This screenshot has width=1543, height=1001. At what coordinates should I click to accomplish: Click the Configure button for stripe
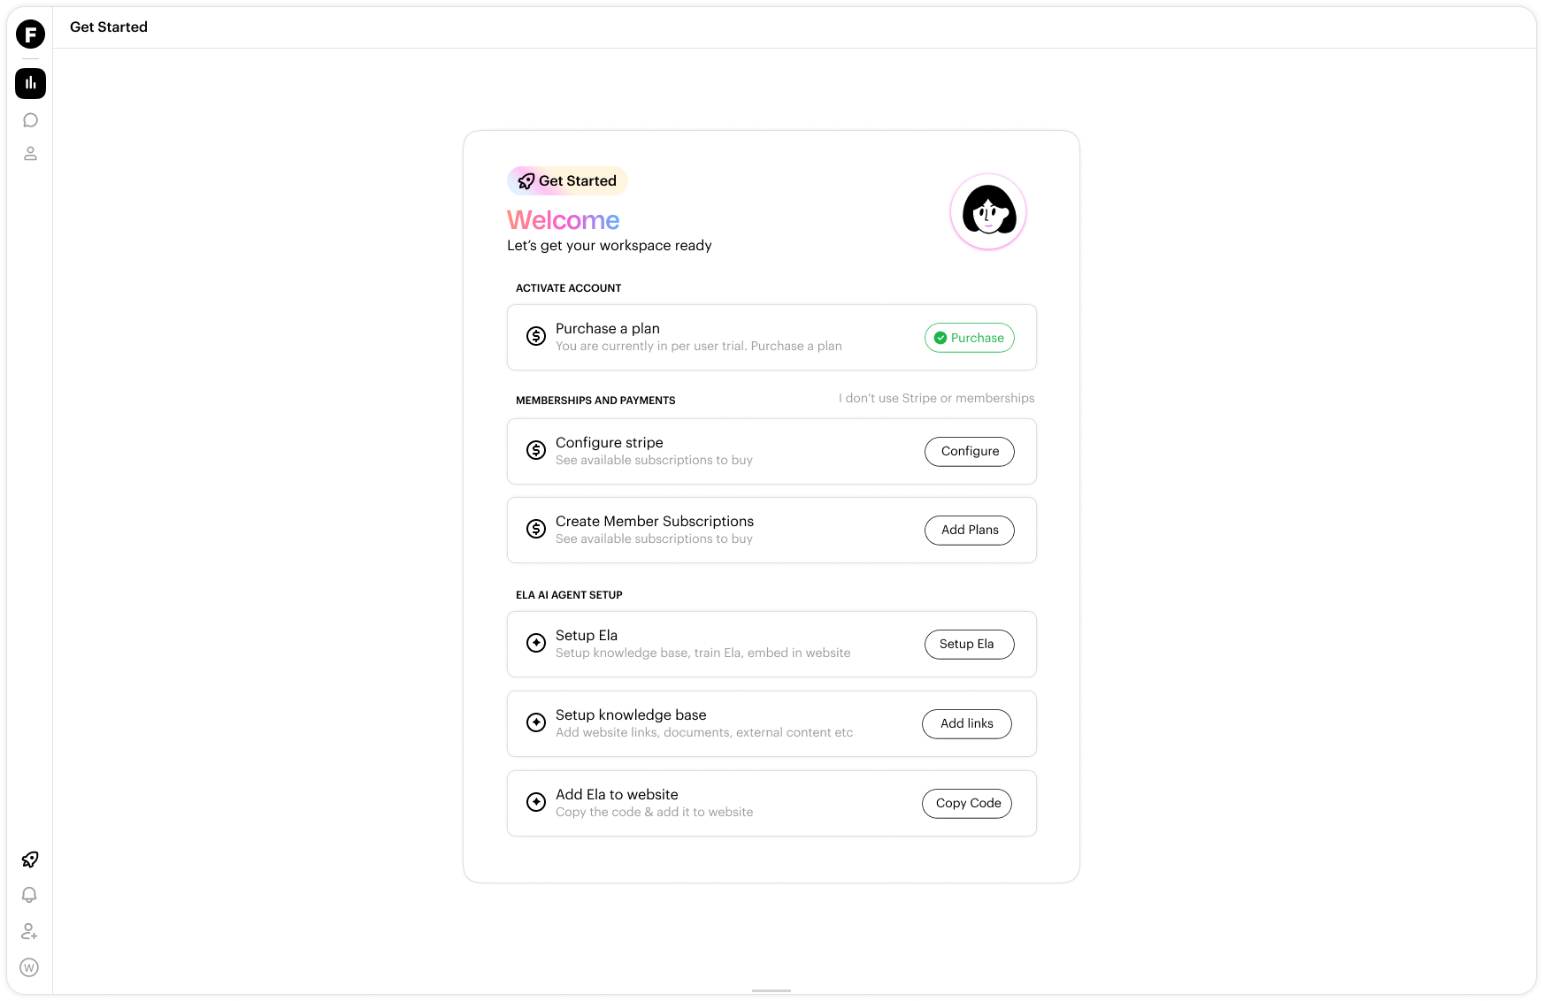[x=970, y=451]
